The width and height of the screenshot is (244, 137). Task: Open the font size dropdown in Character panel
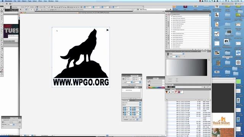[130, 108]
